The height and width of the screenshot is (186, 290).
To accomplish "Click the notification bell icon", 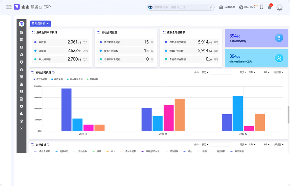I will pos(270,7).
